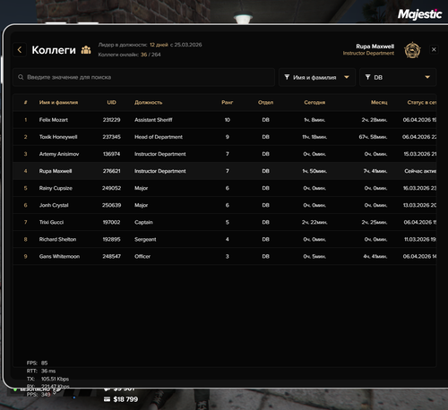Screen dimensions: 448x410
Task: Select Gans Whitemoon in the list
Action: coord(59,257)
